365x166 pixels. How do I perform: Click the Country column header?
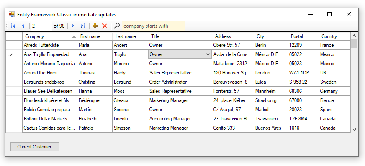tap(334, 36)
